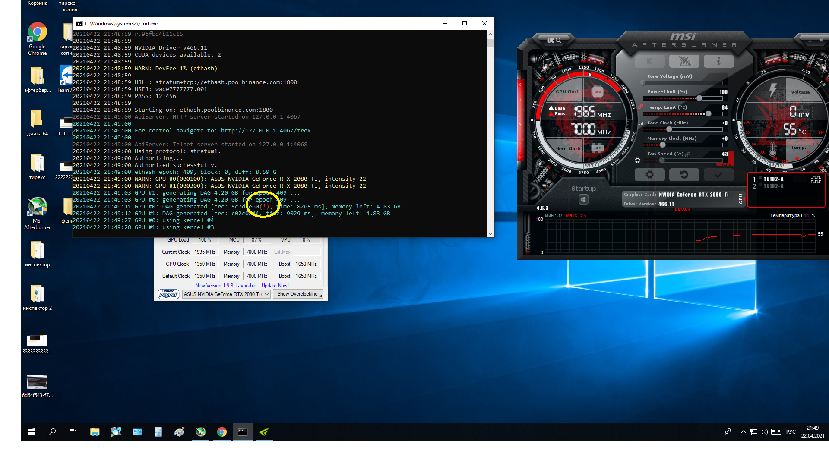
Task: Open the calculator-like taskbar icon
Action: click(158, 432)
